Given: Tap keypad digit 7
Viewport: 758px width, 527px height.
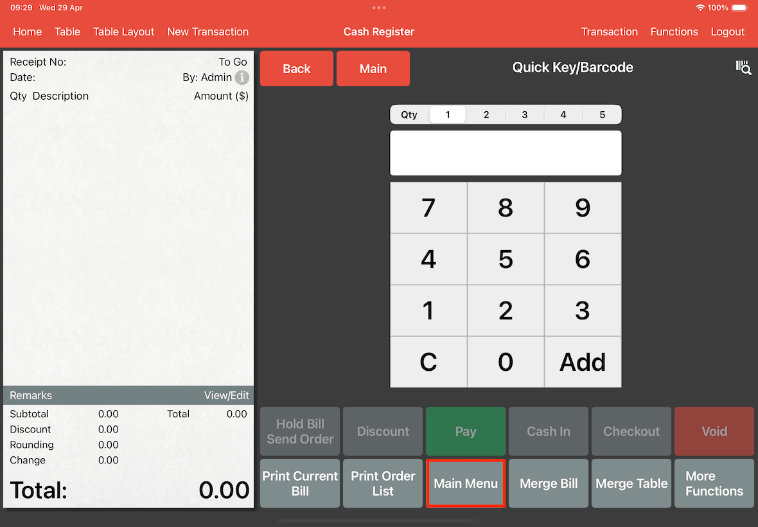Looking at the screenshot, I should [428, 208].
